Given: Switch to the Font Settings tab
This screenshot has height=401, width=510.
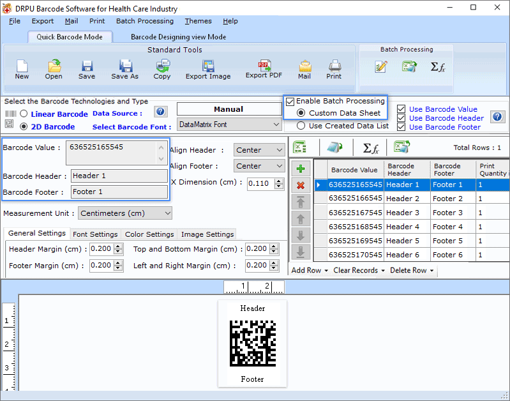Looking at the screenshot, I should click(95, 234).
